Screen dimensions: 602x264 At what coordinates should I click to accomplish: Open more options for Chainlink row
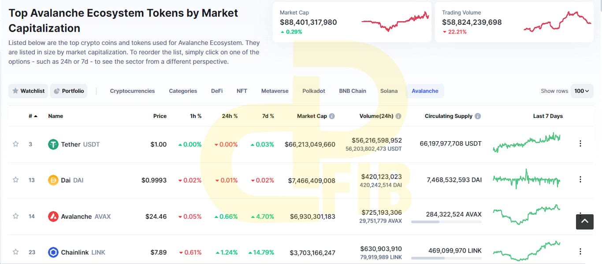point(580,251)
